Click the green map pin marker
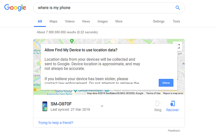 (72, 41)
